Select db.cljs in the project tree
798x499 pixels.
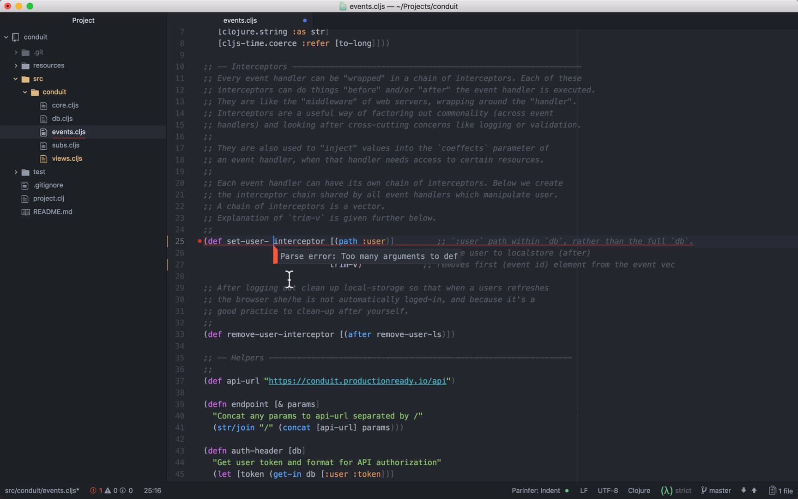point(62,118)
